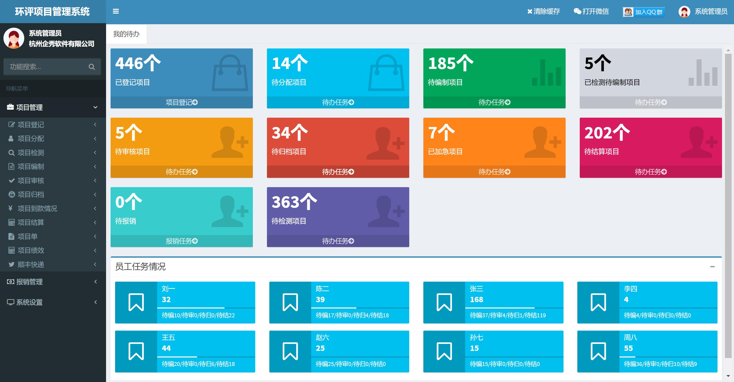
Task: Click the 项目管理 briefcase icon
Action: [x=10, y=107]
